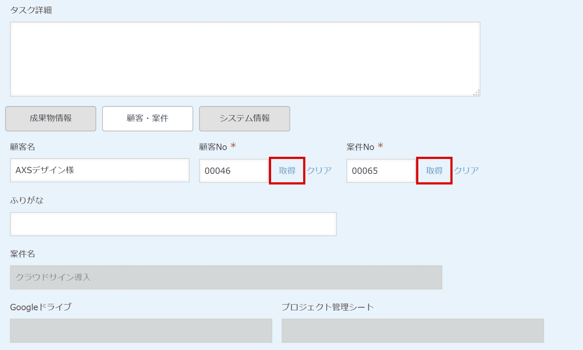Image resolution: width=583 pixels, height=350 pixels.
Task: Open the システム情報 tab
Action: (244, 118)
